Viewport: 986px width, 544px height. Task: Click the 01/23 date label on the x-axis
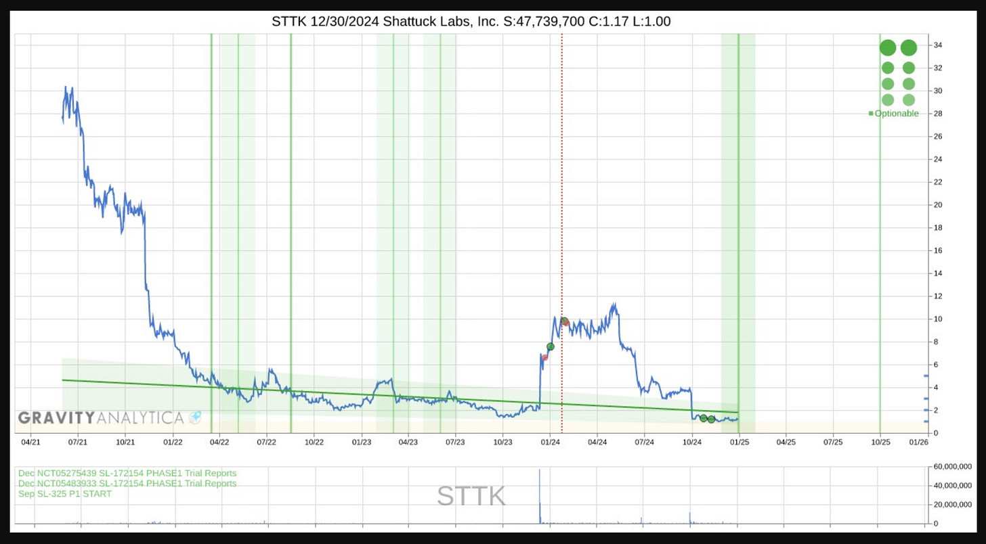click(362, 442)
